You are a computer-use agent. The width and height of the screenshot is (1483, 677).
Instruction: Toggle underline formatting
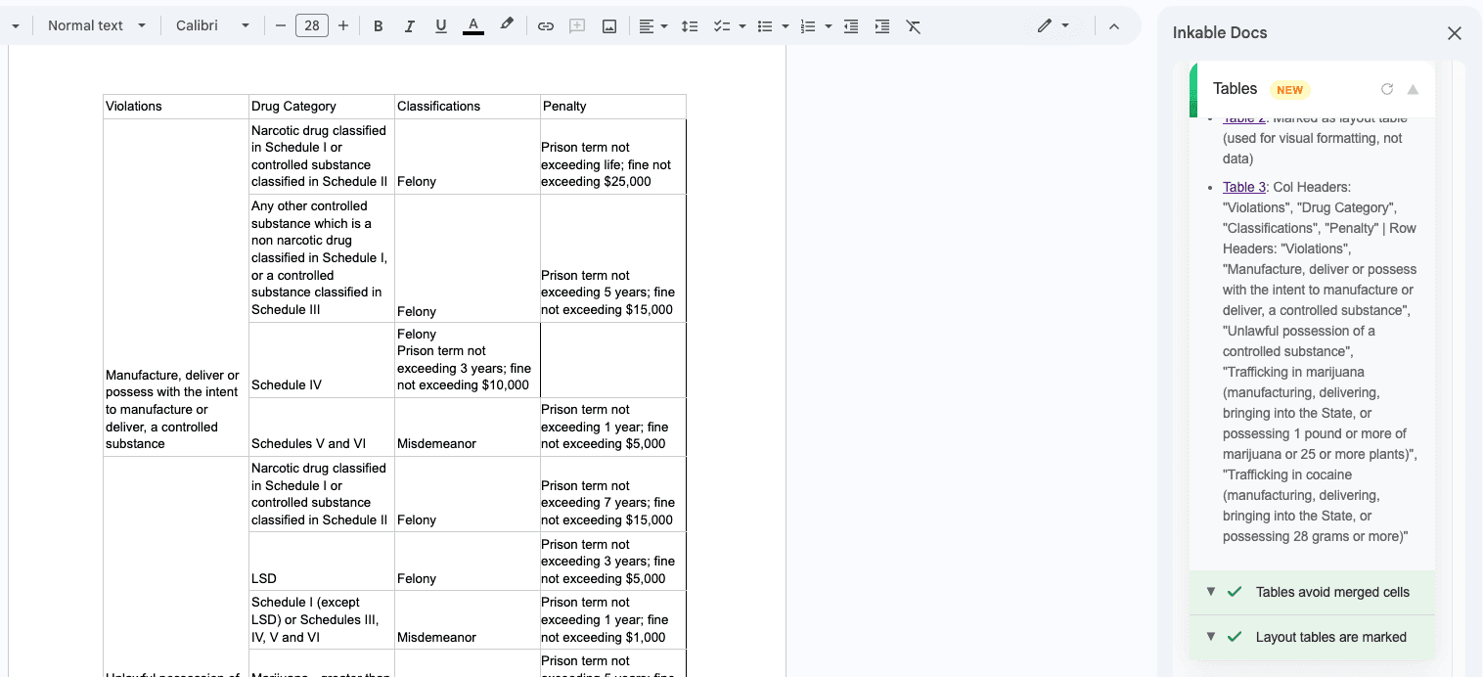(x=440, y=26)
